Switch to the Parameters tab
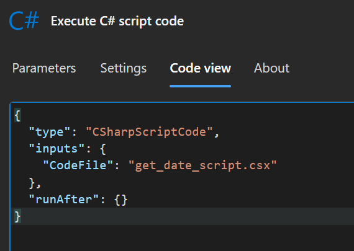 (44, 68)
